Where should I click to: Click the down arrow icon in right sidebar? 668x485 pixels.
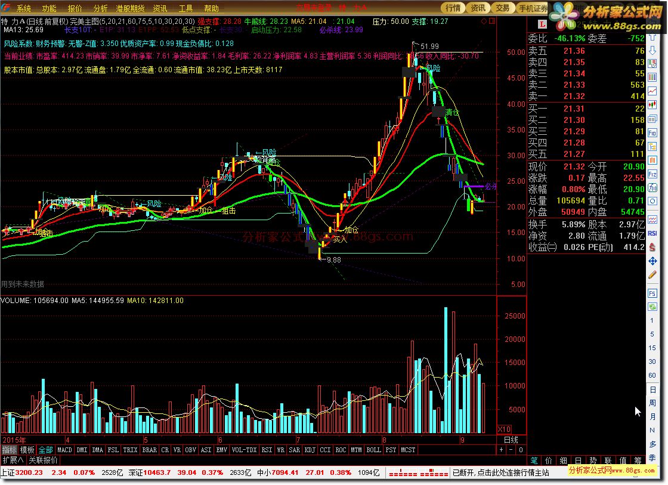click(x=652, y=50)
